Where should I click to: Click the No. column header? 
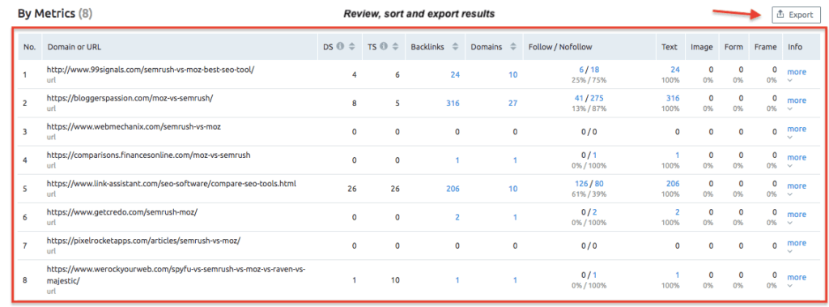point(30,47)
